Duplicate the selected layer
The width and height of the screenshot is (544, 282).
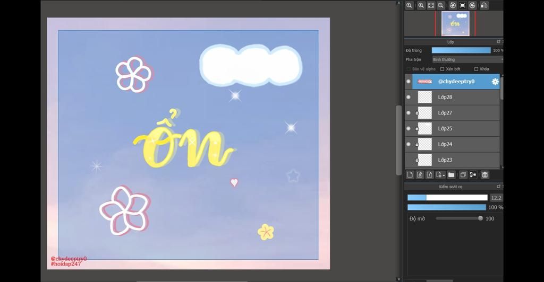[x=463, y=175]
